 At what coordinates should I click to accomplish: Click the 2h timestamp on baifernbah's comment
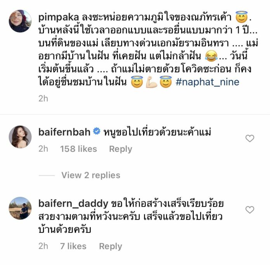click(x=43, y=149)
